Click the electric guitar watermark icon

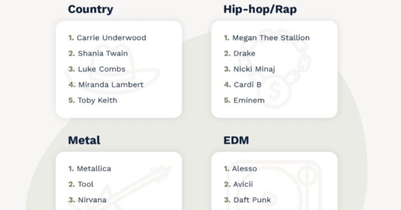(x=119, y=188)
